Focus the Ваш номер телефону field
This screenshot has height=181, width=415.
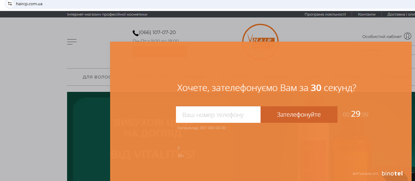[x=218, y=115]
